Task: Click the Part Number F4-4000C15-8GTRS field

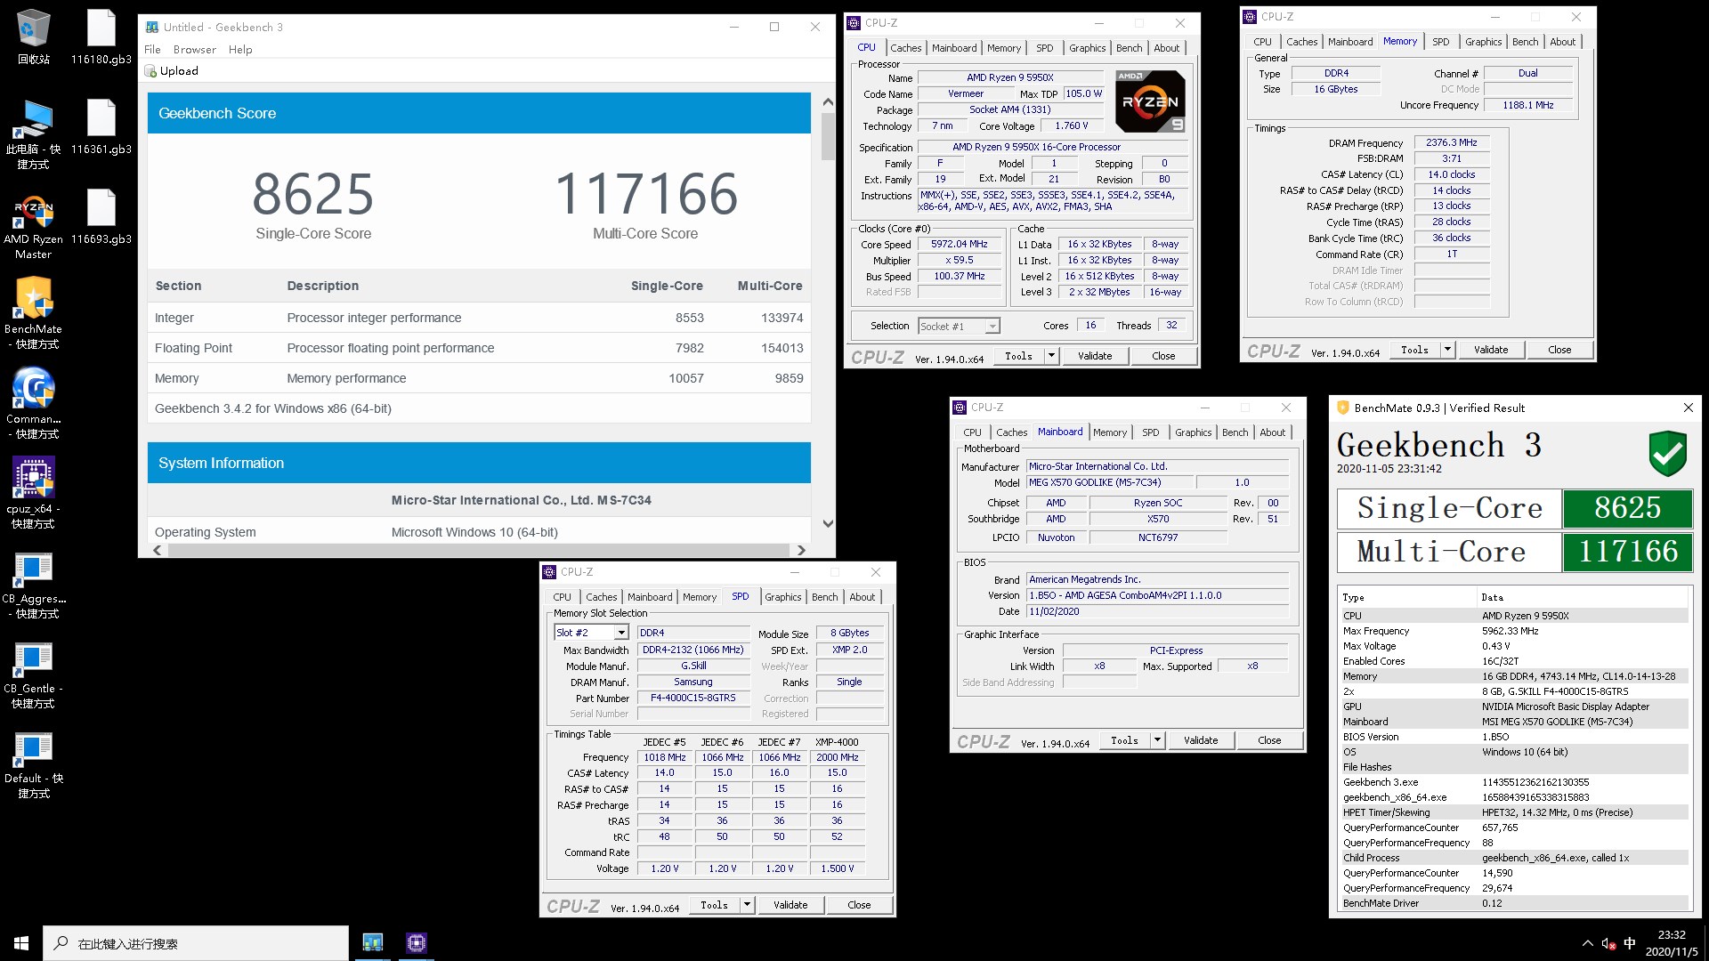Action: coord(693,698)
